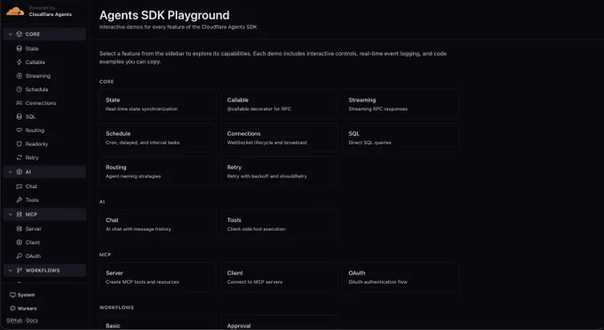Click the State database icon in sidebar

click(x=20, y=49)
